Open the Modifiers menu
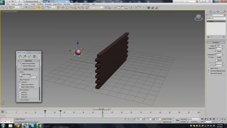This screenshot has width=227, height=128. click(x=40, y=4)
